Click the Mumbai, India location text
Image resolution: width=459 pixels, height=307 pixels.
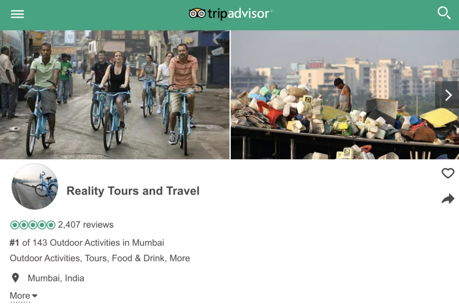[56, 278]
